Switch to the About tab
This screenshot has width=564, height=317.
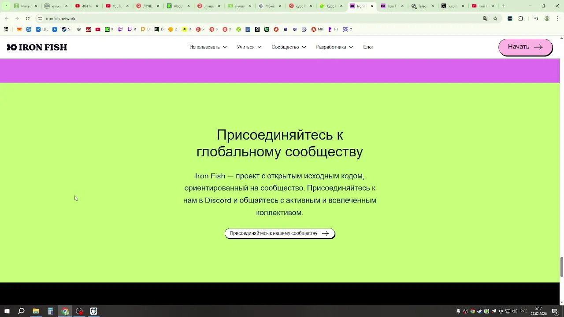tap(178, 6)
